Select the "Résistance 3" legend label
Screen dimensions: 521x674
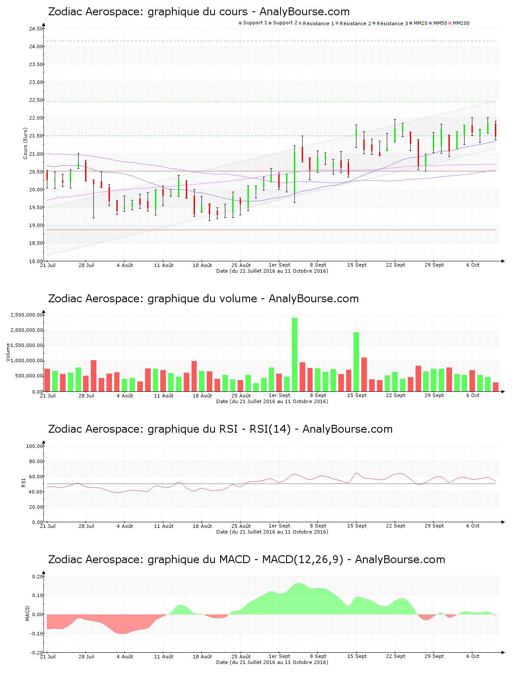pos(392,23)
